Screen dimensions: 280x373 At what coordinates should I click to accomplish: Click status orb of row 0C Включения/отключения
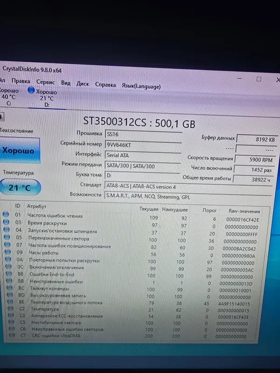tap(8, 266)
